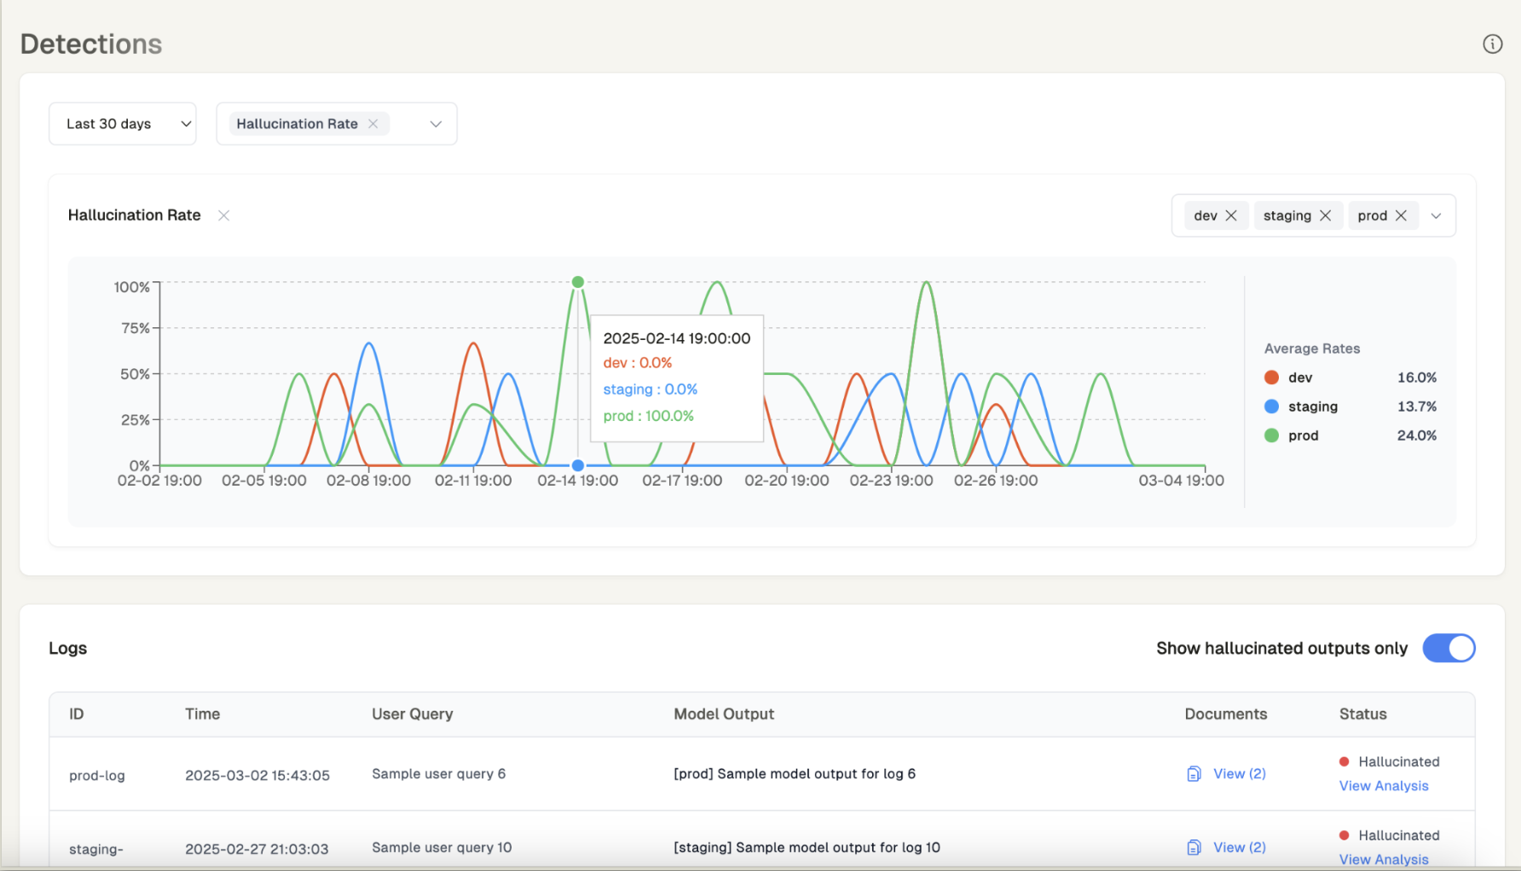1521x871 pixels.
Task: Click the 100% y-axis label
Action: coord(131,287)
